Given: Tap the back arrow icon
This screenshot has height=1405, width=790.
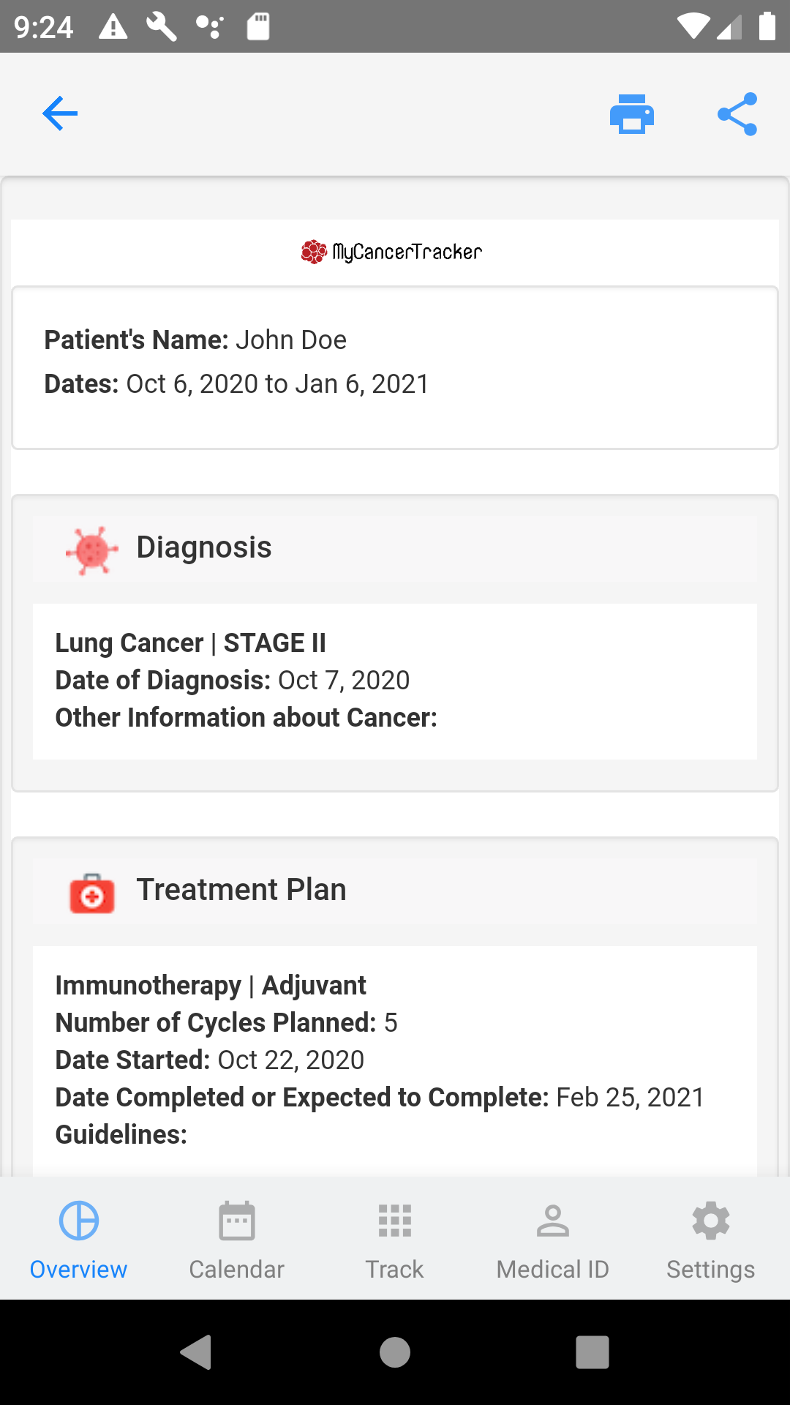Looking at the screenshot, I should point(60,113).
